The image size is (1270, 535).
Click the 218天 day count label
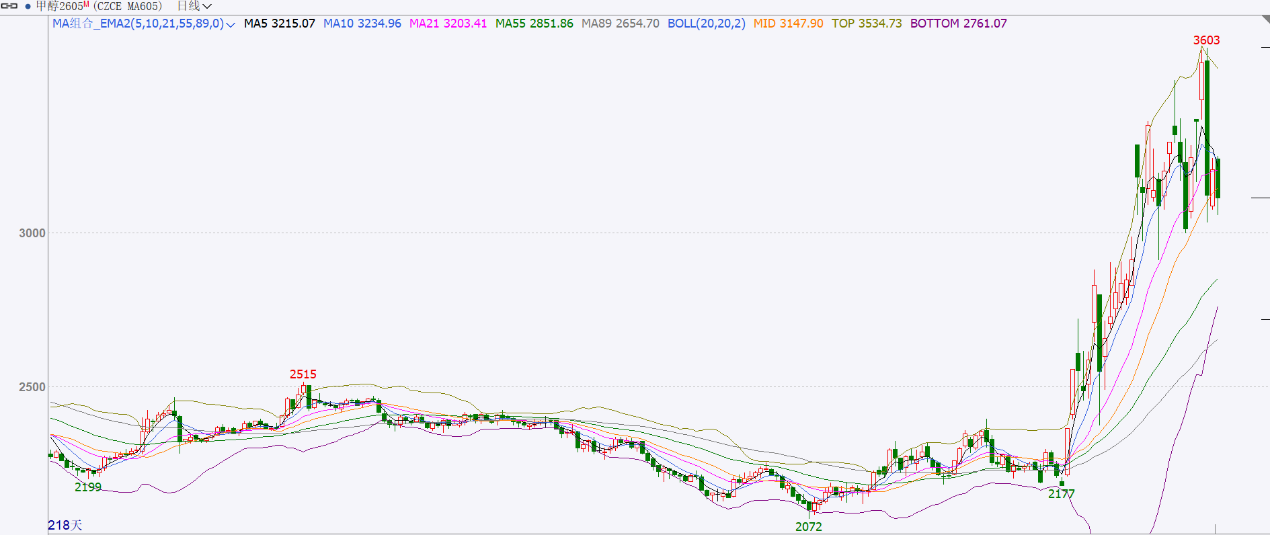65,525
